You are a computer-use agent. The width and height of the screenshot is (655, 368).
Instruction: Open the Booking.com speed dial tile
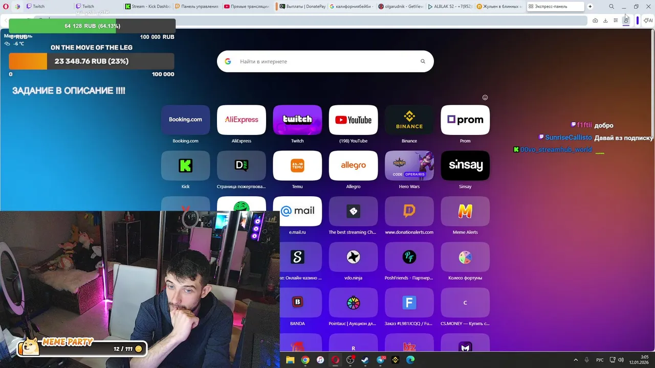point(185,120)
